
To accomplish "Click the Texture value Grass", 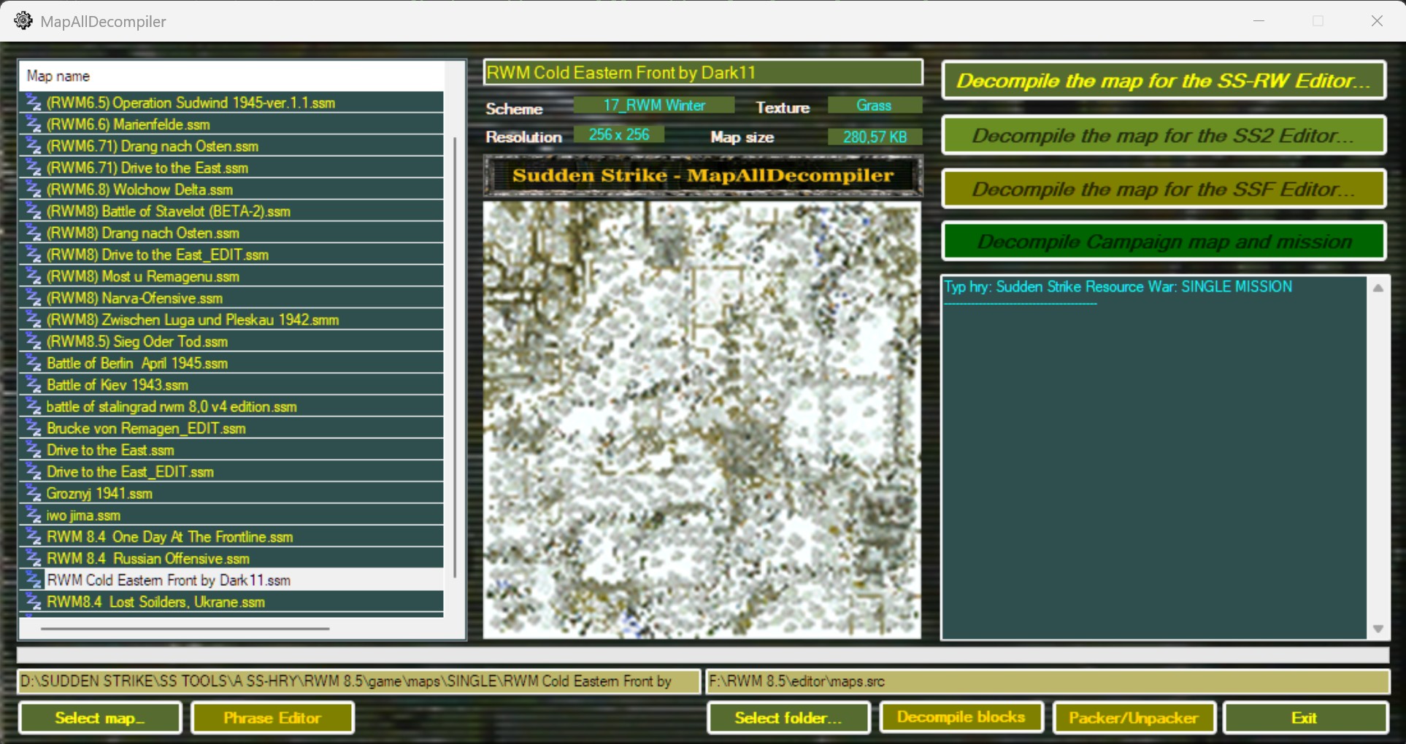I will pyautogui.click(x=874, y=106).
